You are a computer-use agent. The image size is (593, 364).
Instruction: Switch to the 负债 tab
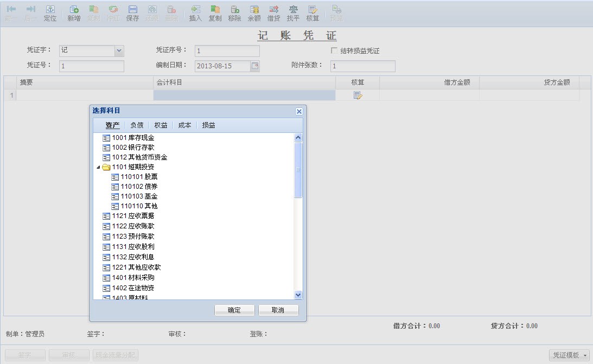(137, 125)
